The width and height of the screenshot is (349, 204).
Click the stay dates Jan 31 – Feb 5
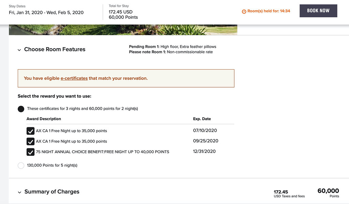click(x=46, y=13)
